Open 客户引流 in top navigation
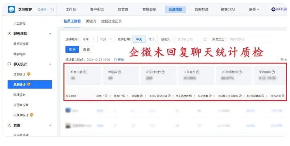The image size is (290, 146). (97, 9)
